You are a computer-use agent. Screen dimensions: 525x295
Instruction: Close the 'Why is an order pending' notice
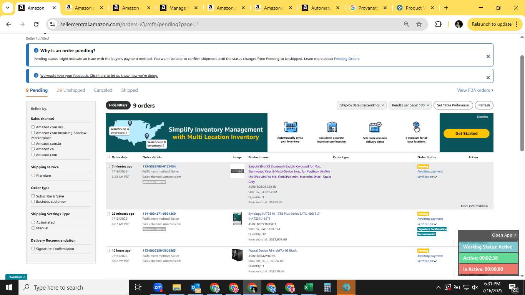pos(488,56)
